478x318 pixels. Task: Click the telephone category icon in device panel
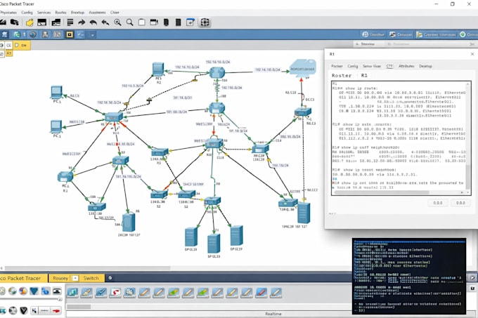(x=57, y=291)
